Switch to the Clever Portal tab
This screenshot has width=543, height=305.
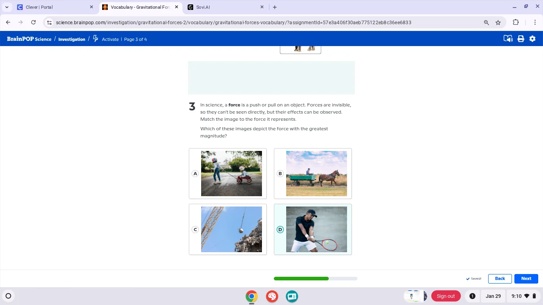(55, 7)
